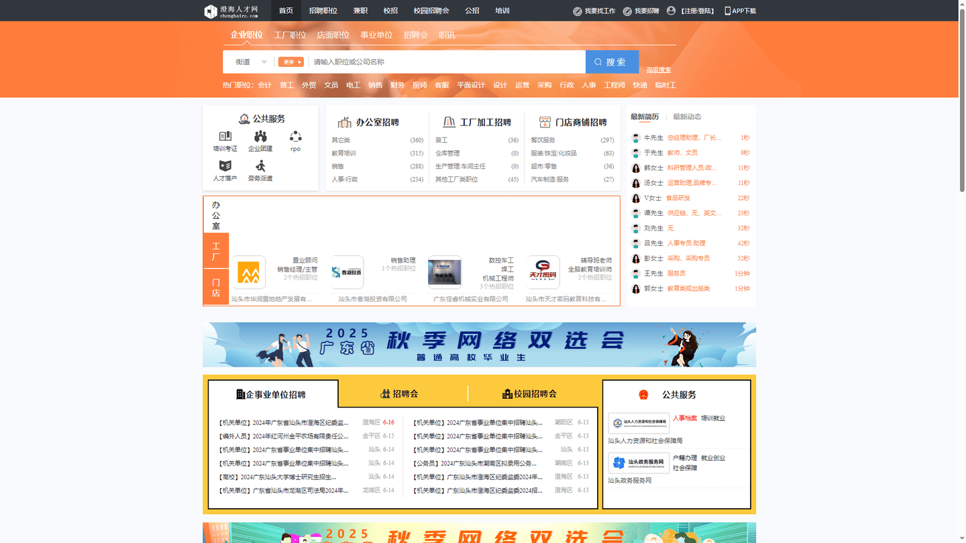
Task: Open 公招 in the top navigation
Action: 472,11
